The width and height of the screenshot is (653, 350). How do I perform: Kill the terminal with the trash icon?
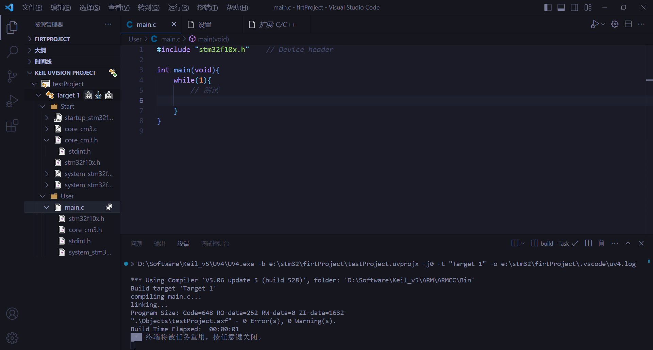point(601,243)
